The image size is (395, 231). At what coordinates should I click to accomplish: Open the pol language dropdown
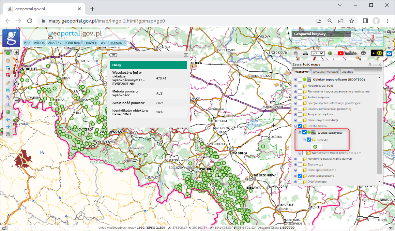point(317,53)
